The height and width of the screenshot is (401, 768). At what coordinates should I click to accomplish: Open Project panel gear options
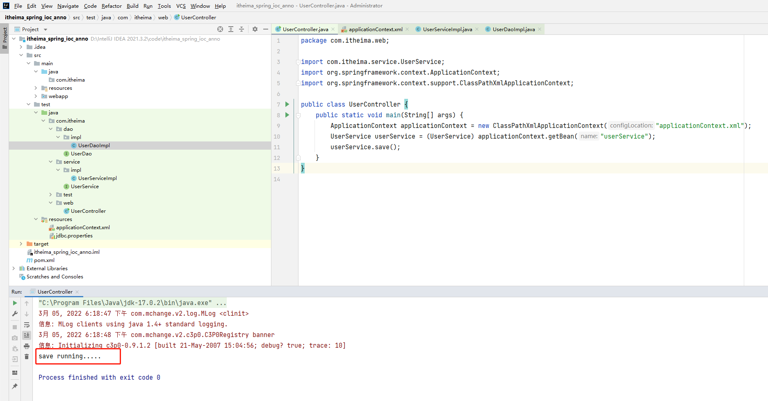tap(255, 29)
